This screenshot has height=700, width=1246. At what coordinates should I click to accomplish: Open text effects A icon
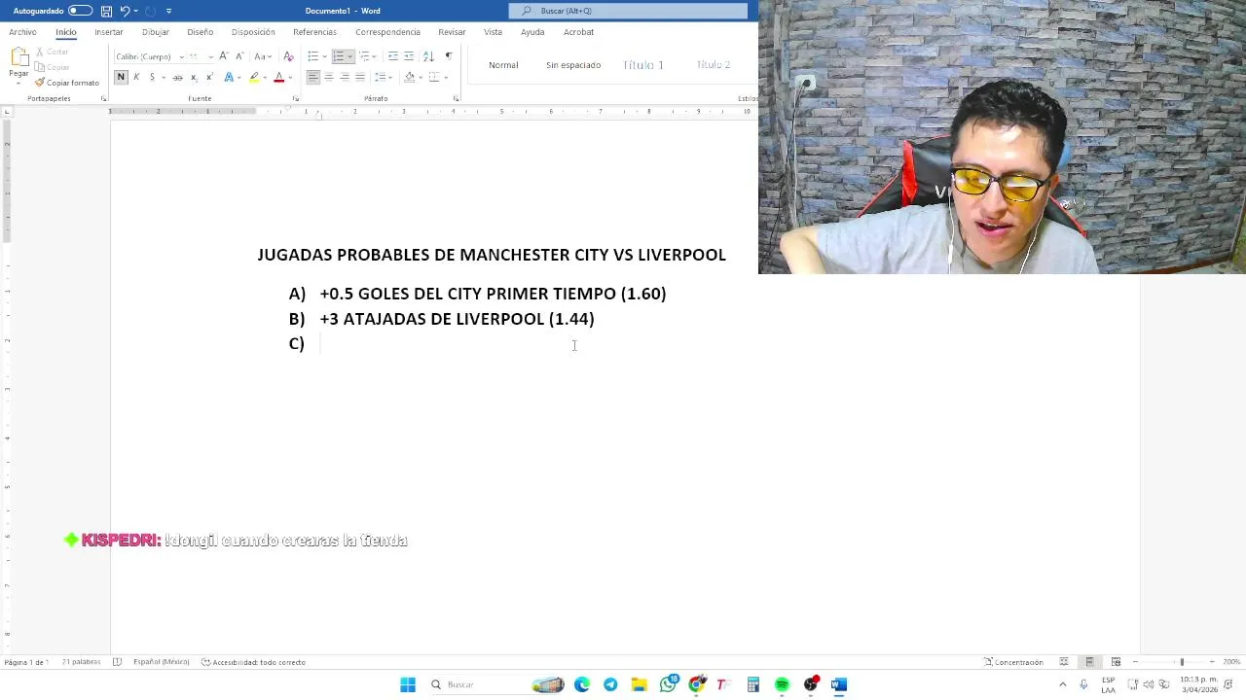[229, 77]
